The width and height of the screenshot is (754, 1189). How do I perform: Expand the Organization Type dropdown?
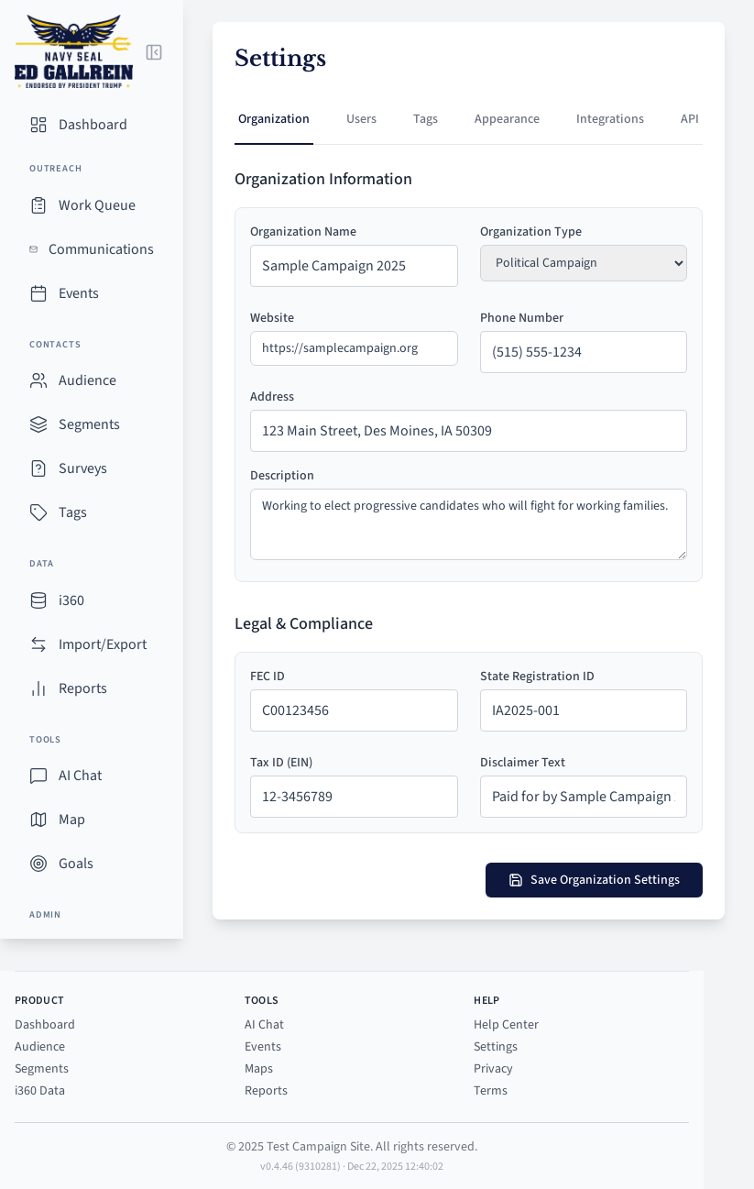tap(583, 263)
